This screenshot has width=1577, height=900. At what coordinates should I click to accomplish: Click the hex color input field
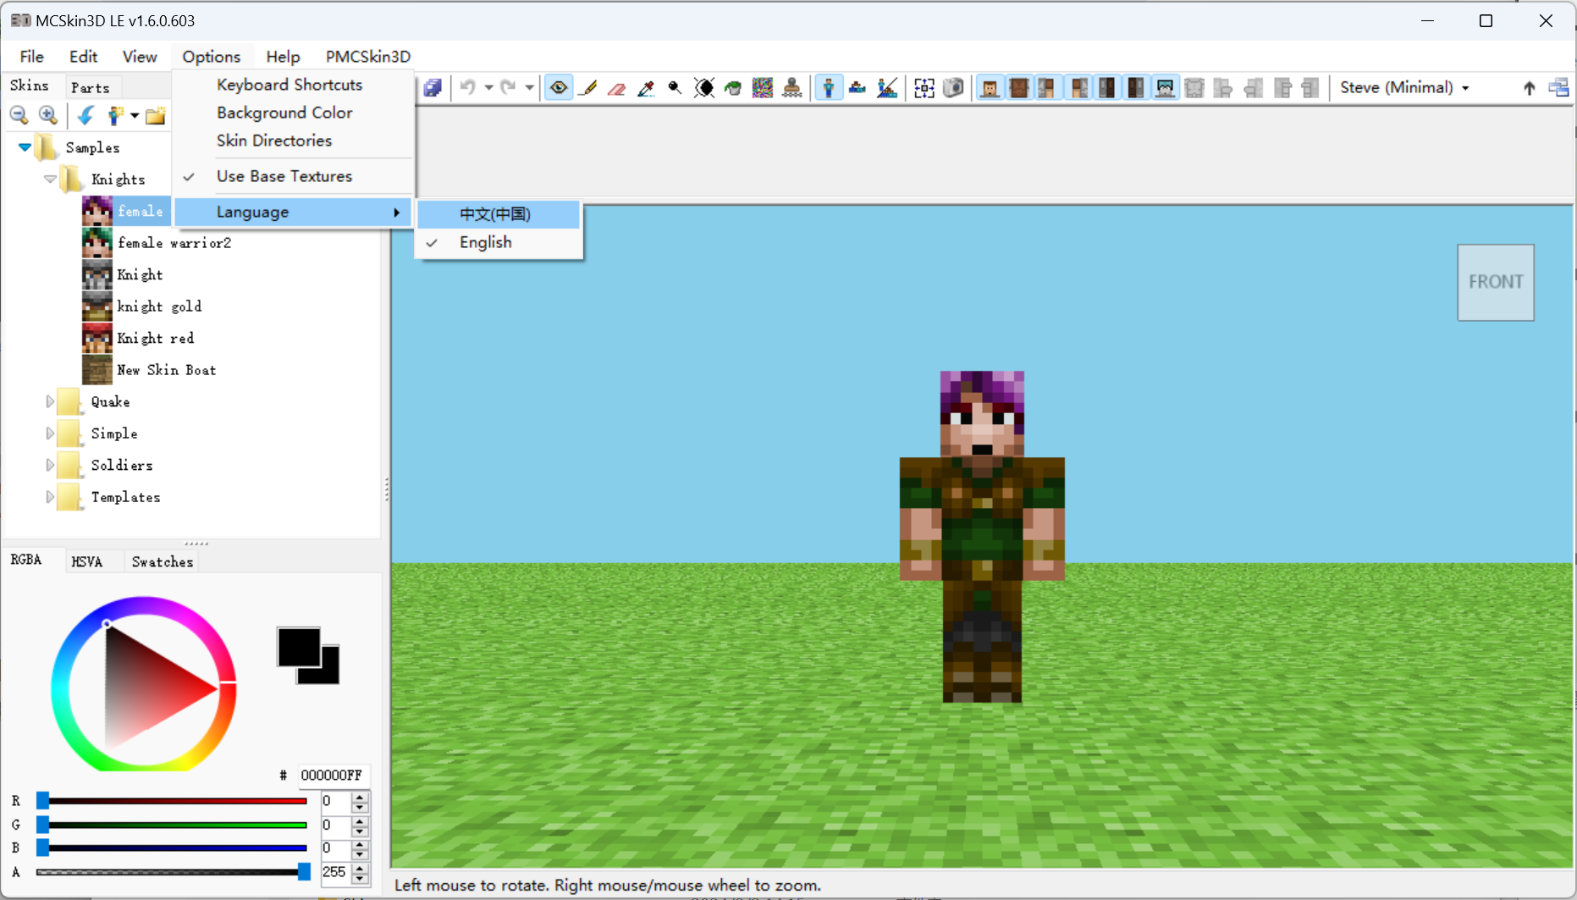click(x=334, y=776)
